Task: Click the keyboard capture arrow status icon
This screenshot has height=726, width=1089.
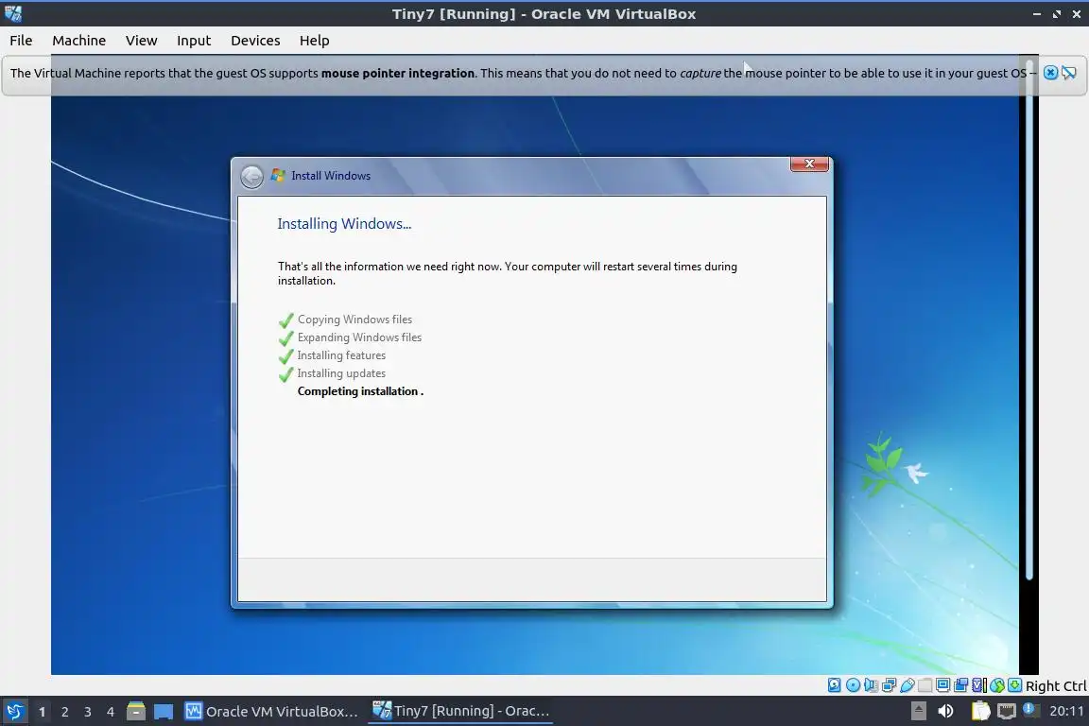Action: tap(1014, 685)
